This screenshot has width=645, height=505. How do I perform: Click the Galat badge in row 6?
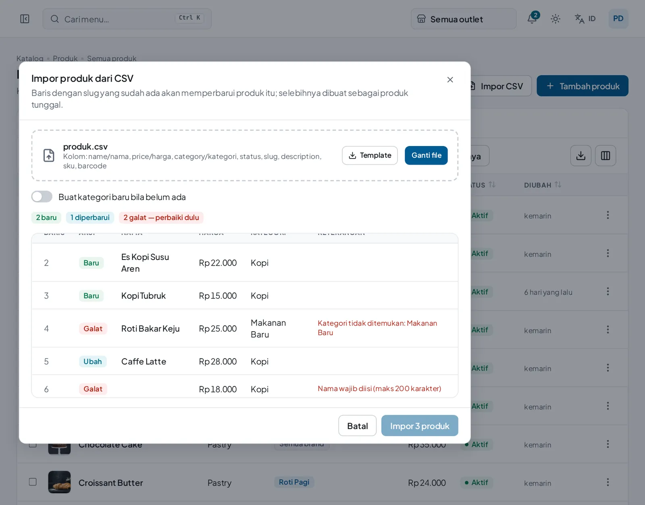pos(93,389)
